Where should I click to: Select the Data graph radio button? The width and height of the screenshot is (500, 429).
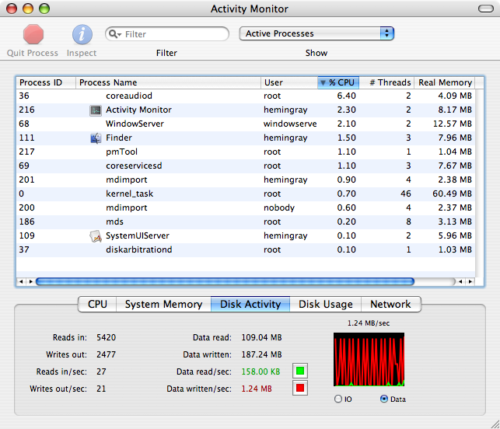point(384,399)
